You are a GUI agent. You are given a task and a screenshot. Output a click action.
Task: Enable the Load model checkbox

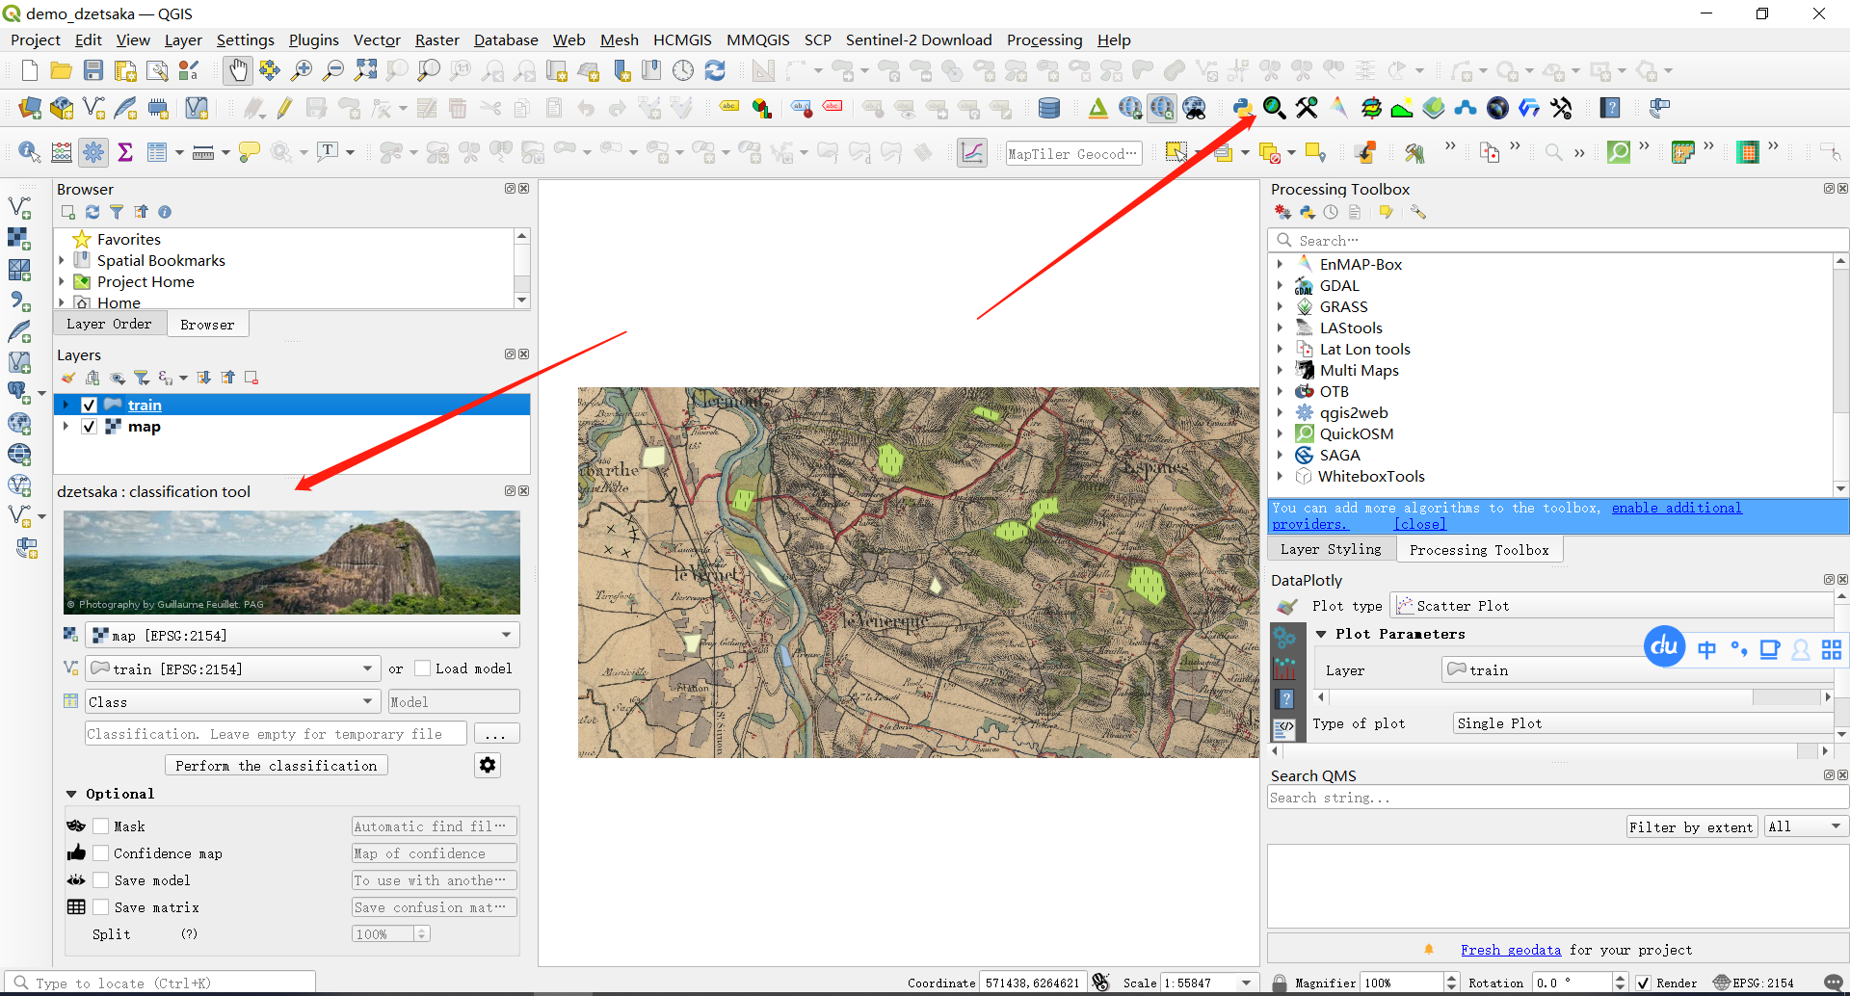tap(422, 668)
